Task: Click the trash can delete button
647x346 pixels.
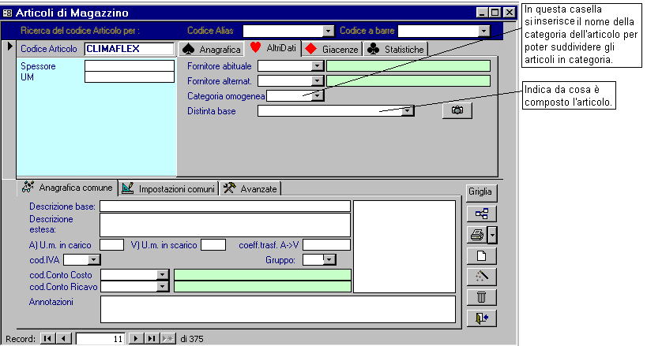Action: coord(481,297)
